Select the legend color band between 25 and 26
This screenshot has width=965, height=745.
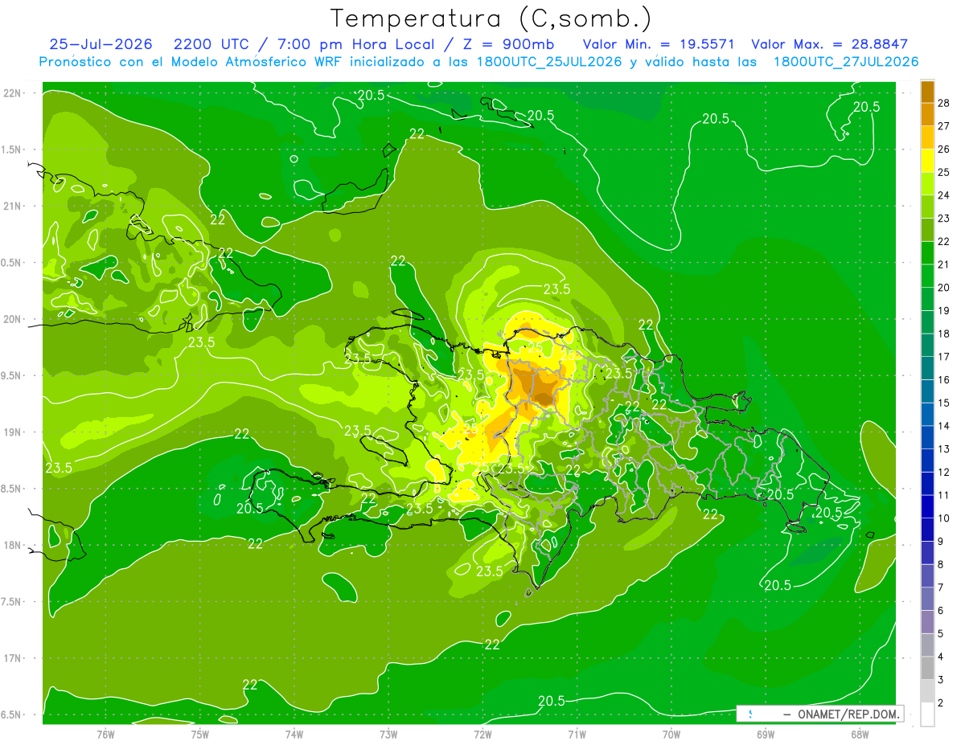click(927, 160)
